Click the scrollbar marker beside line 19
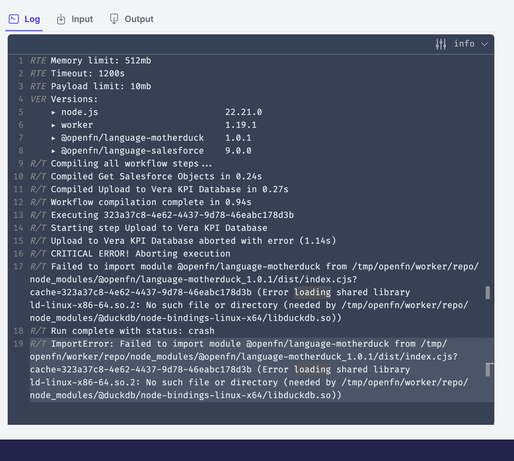The image size is (514, 461). click(488, 370)
